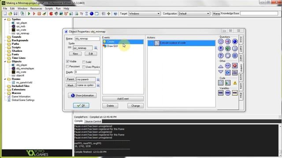Click the Create room toolbar icon
The height and width of the screenshot is (158, 282).
click(97, 14)
